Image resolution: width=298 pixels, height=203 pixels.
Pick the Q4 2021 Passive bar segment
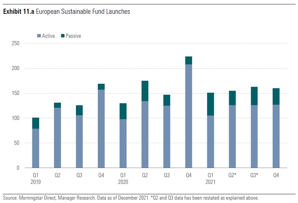pyautogui.click(x=276, y=96)
